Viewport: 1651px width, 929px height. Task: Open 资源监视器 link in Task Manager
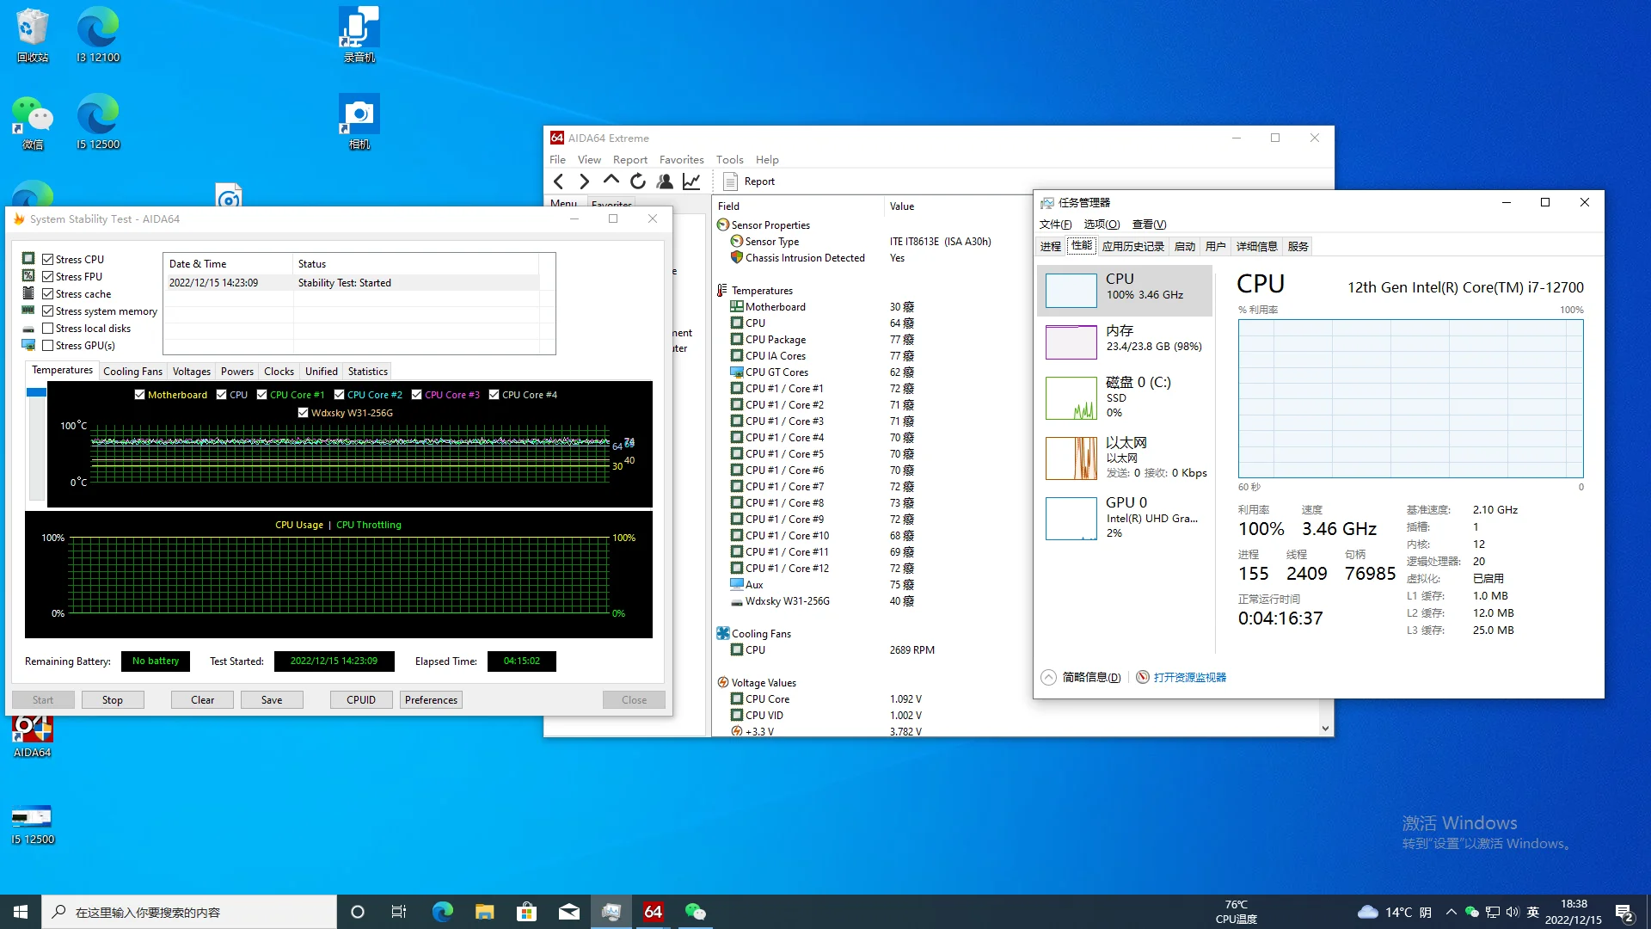tap(1191, 677)
